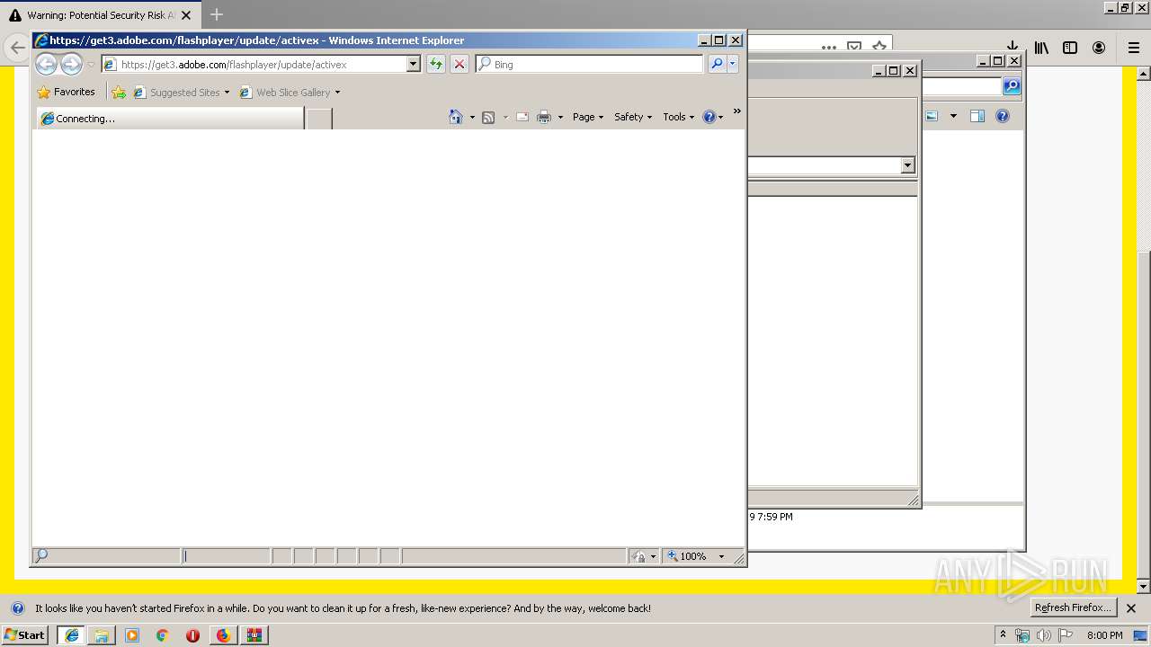The width and height of the screenshot is (1151, 647).
Task: Click the Internet Explorer Forward arrow button
Action: point(71,64)
